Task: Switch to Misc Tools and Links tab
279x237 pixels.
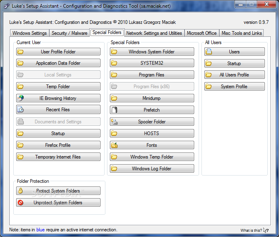Action: 241,33
